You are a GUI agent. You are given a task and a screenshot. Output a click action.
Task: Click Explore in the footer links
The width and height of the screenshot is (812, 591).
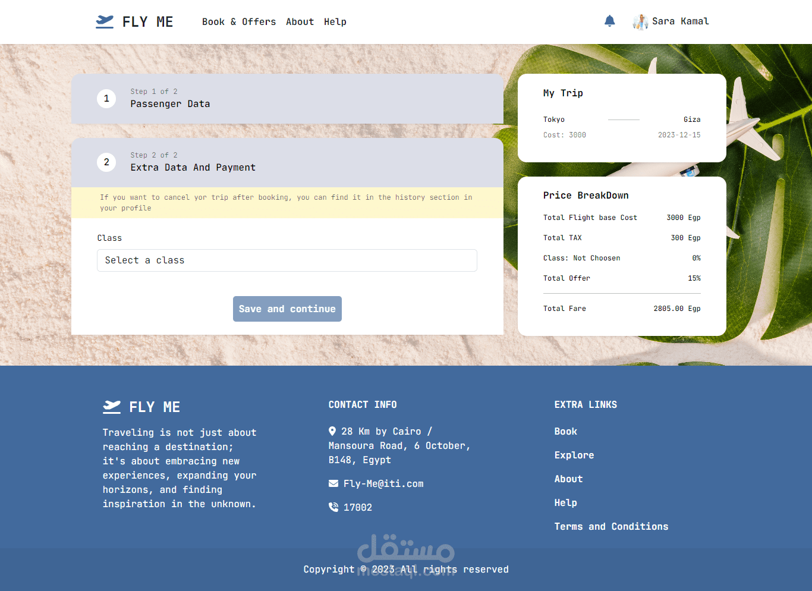574,454
